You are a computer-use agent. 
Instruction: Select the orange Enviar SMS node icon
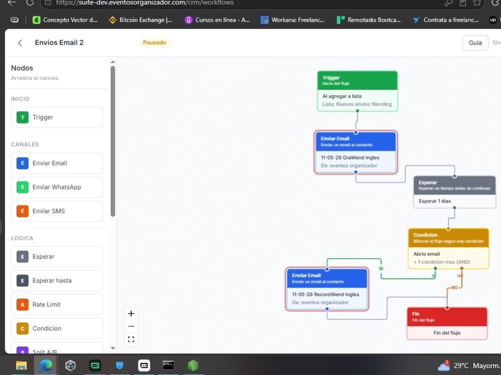pyautogui.click(x=23, y=211)
